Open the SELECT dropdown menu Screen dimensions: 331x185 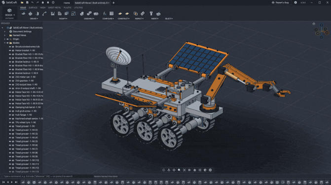pos(169,19)
